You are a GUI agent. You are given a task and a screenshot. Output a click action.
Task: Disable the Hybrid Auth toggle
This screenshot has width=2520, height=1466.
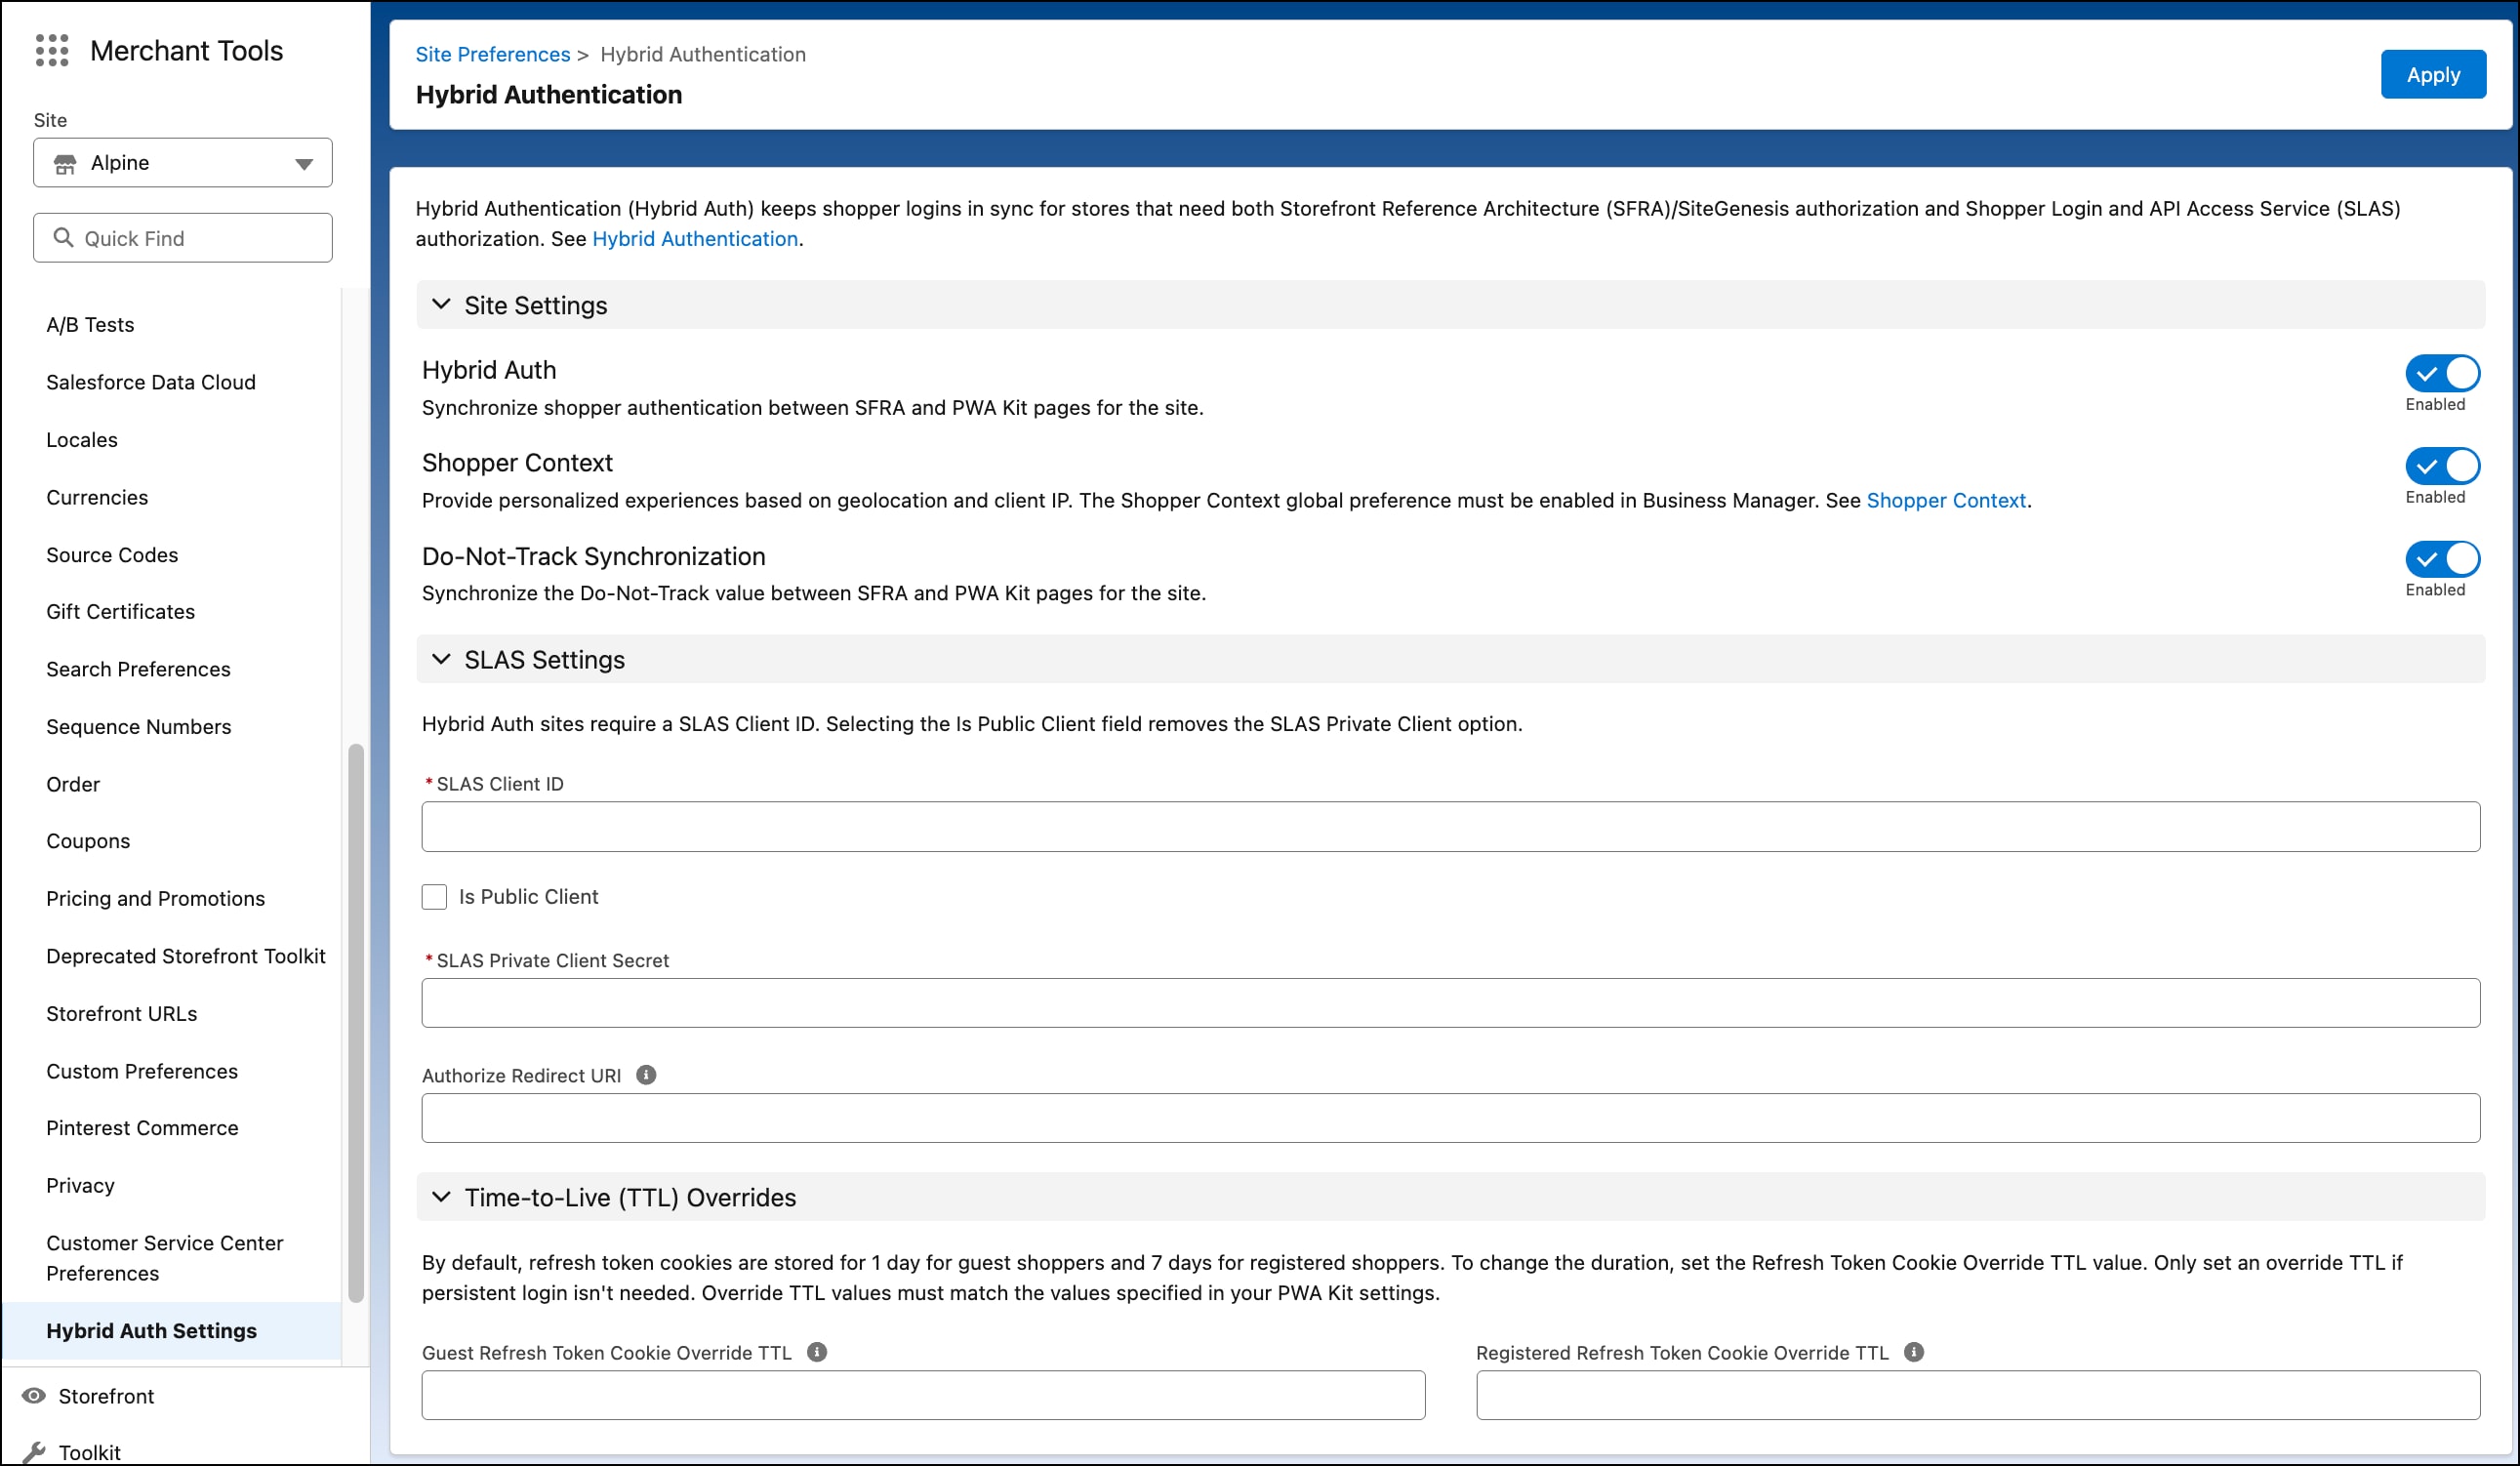click(x=2443, y=373)
